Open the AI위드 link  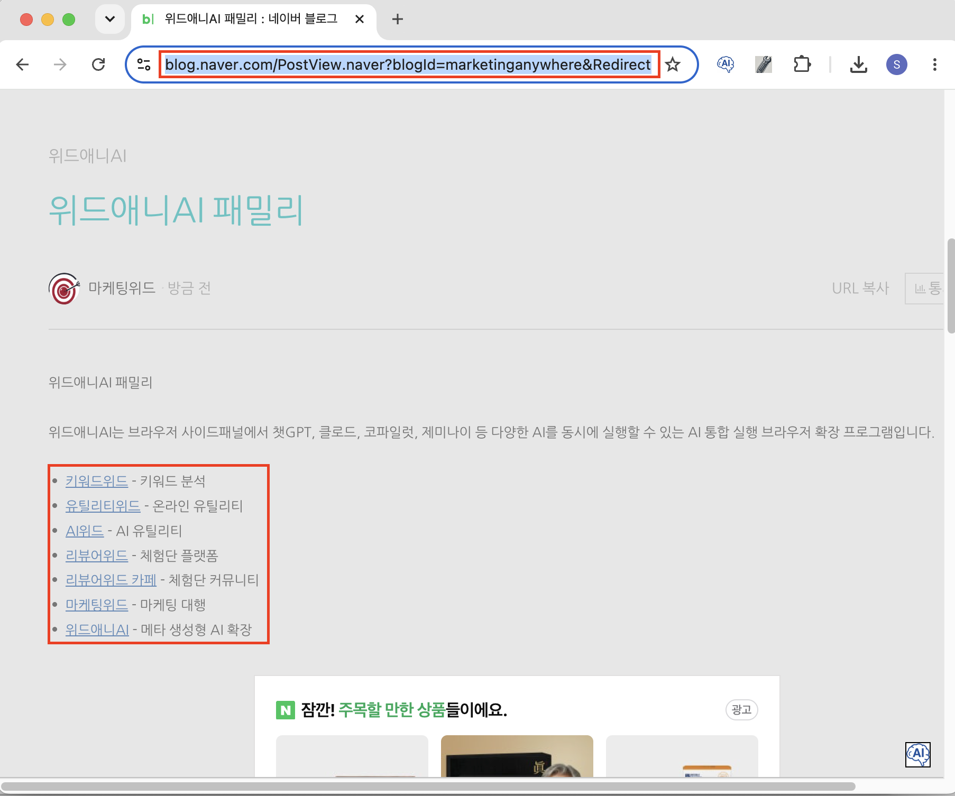pyautogui.click(x=85, y=531)
